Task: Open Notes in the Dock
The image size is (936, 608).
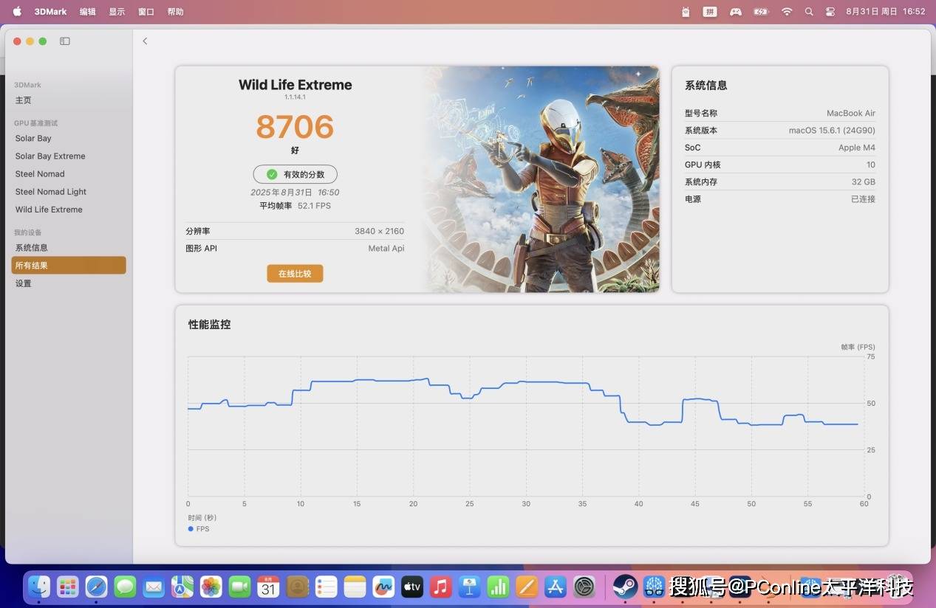Action: click(x=355, y=587)
